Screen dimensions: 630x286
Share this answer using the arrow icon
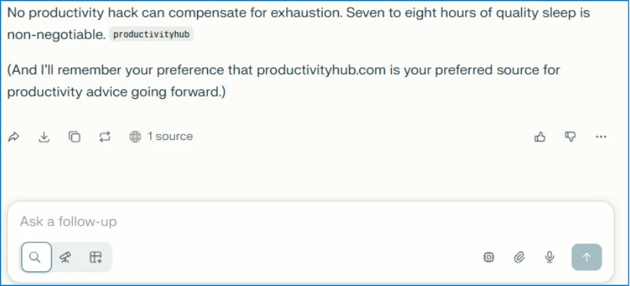(x=14, y=136)
